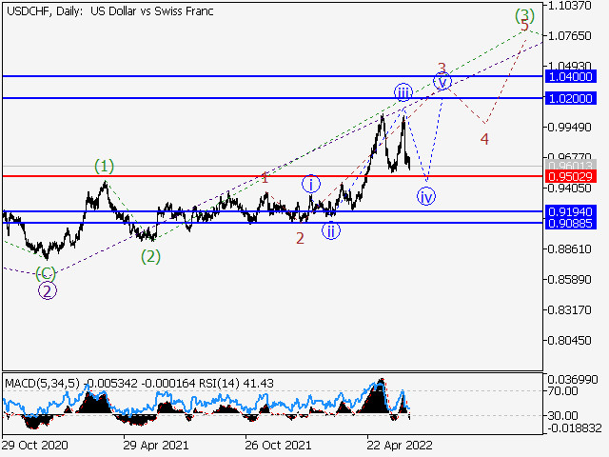
Task: Click the USDCHF Daily chart title
Action: (x=110, y=11)
